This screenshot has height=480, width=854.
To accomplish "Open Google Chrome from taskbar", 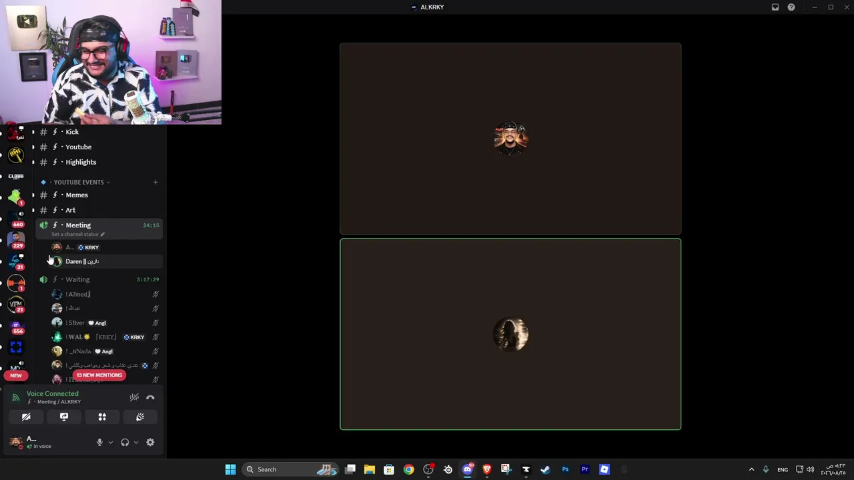I will (x=408, y=469).
